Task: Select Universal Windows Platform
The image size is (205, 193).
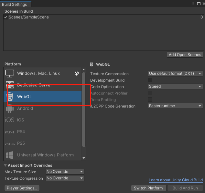Action: click(x=42, y=155)
